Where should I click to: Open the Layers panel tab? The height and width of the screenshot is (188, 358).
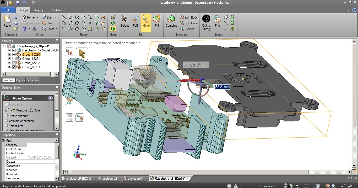20,80
